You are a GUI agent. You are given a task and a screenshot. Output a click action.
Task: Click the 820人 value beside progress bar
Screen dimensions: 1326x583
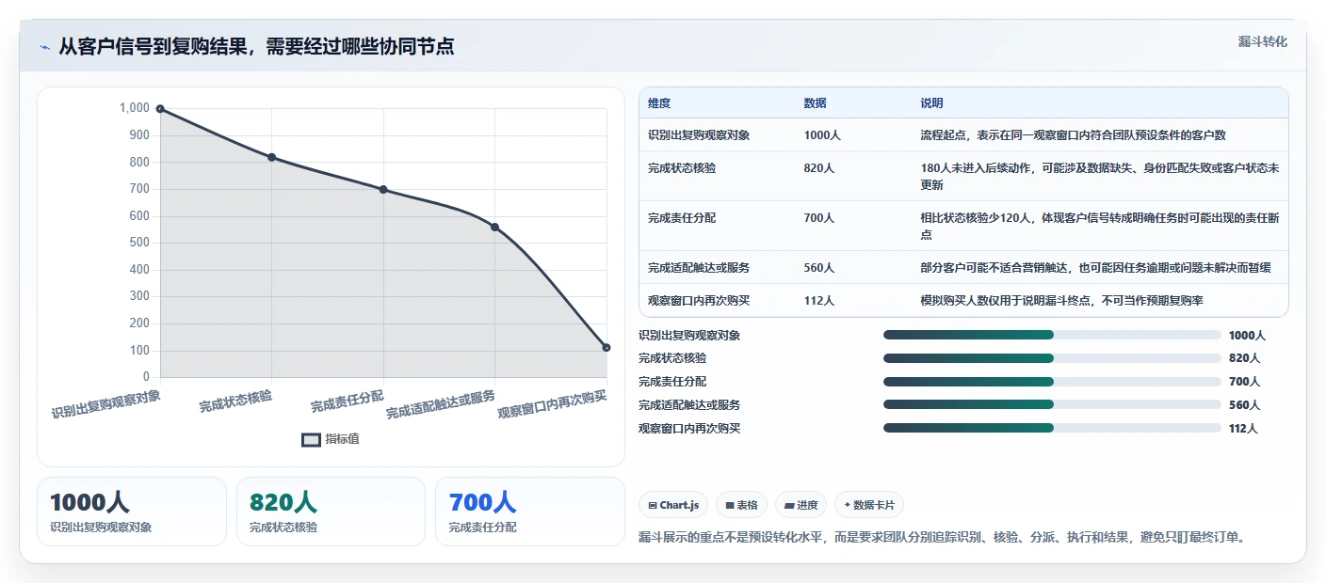tap(1244, 358)
